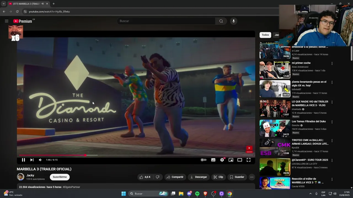Image resolution: width=353 pixels, height=198 pixels.
Task: Close the MARBELLA 3 browser tab
Action: pos(47,4)
